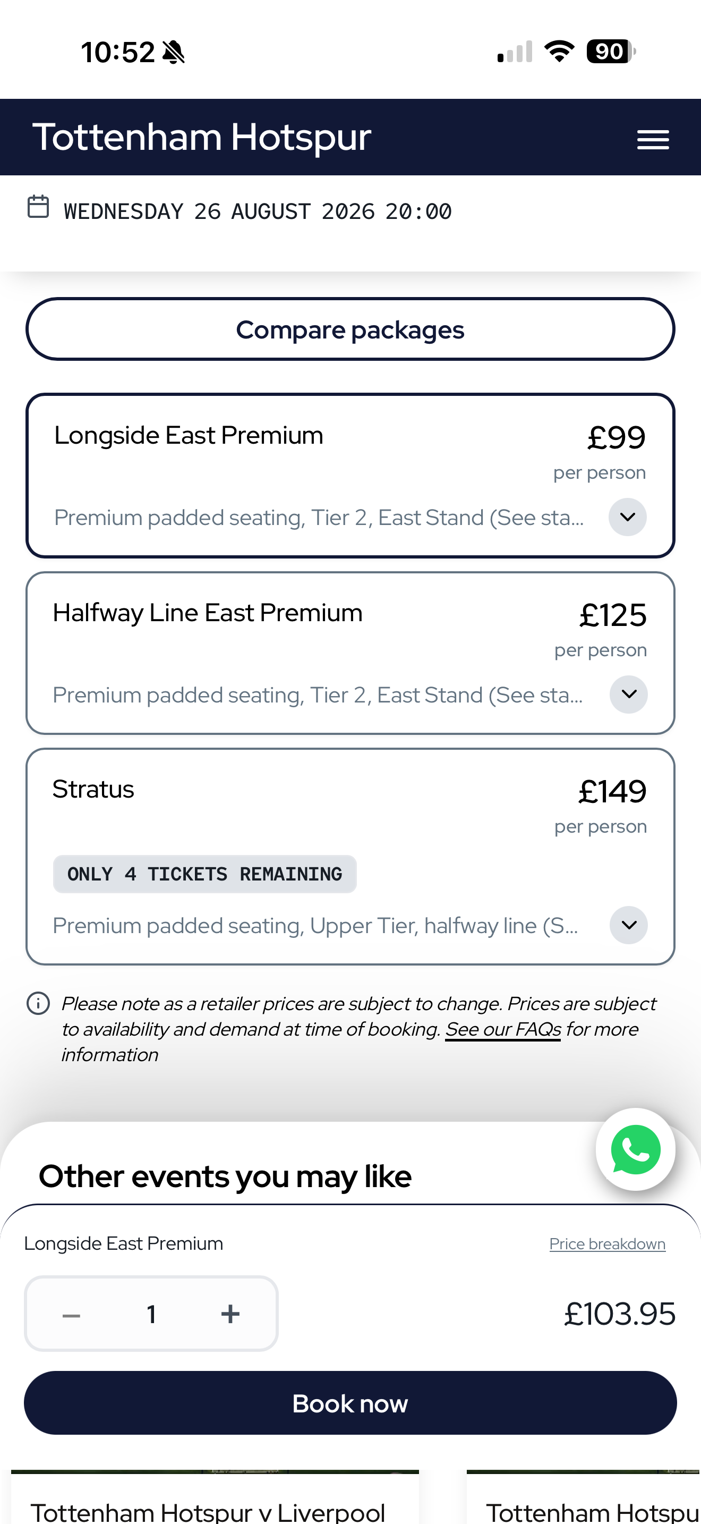Expand Halfway Line East Premium details chevron
Image resolution: width=701 pixels, height=1524 pixels.
pos(629,694)
